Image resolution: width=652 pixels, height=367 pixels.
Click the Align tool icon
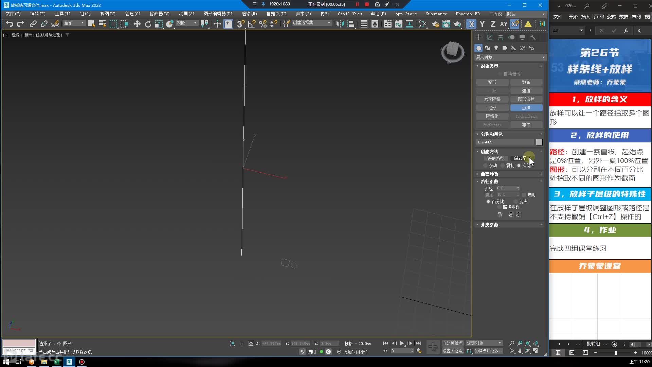coord(351,24)
